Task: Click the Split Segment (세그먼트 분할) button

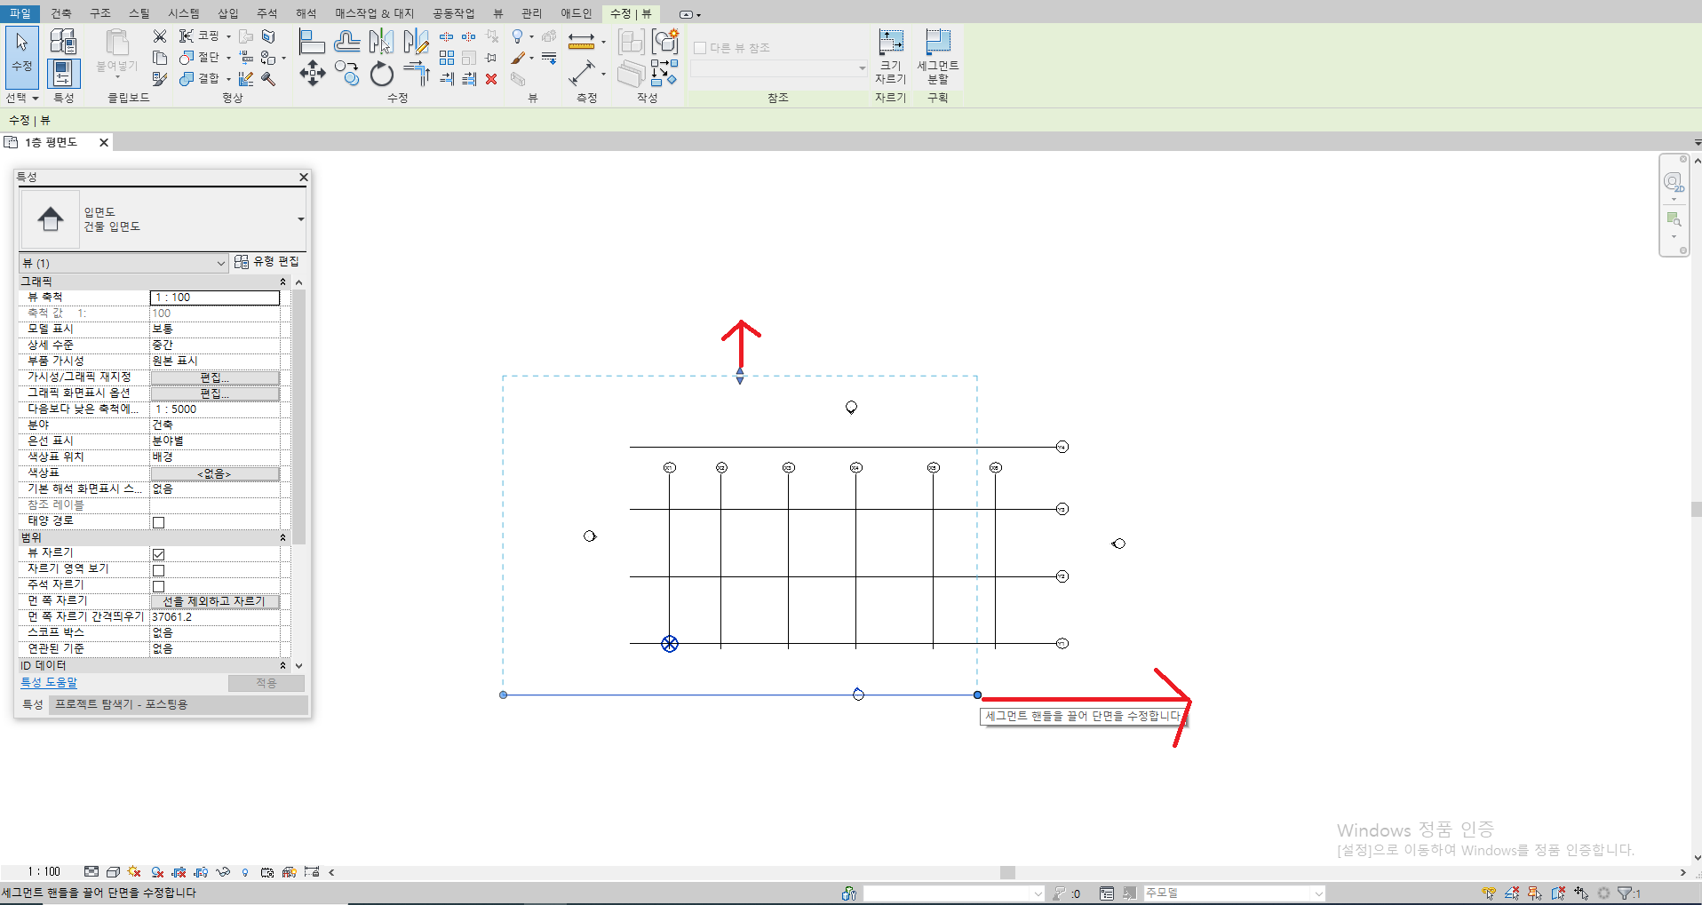Action: 938,56
